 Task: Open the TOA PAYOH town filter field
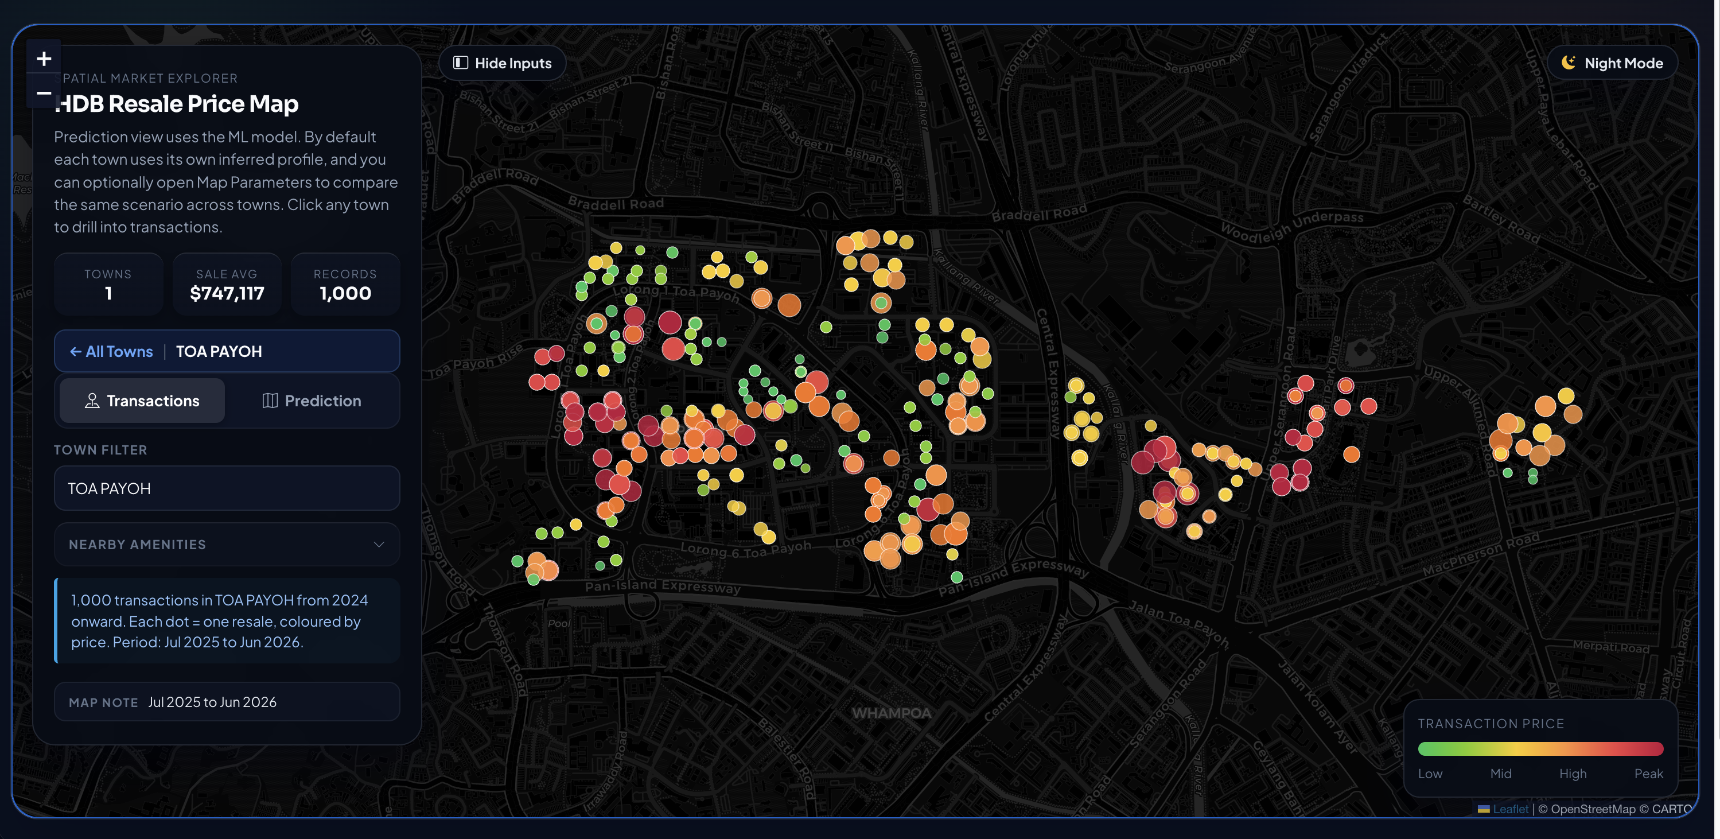click(x=227, y=488)
